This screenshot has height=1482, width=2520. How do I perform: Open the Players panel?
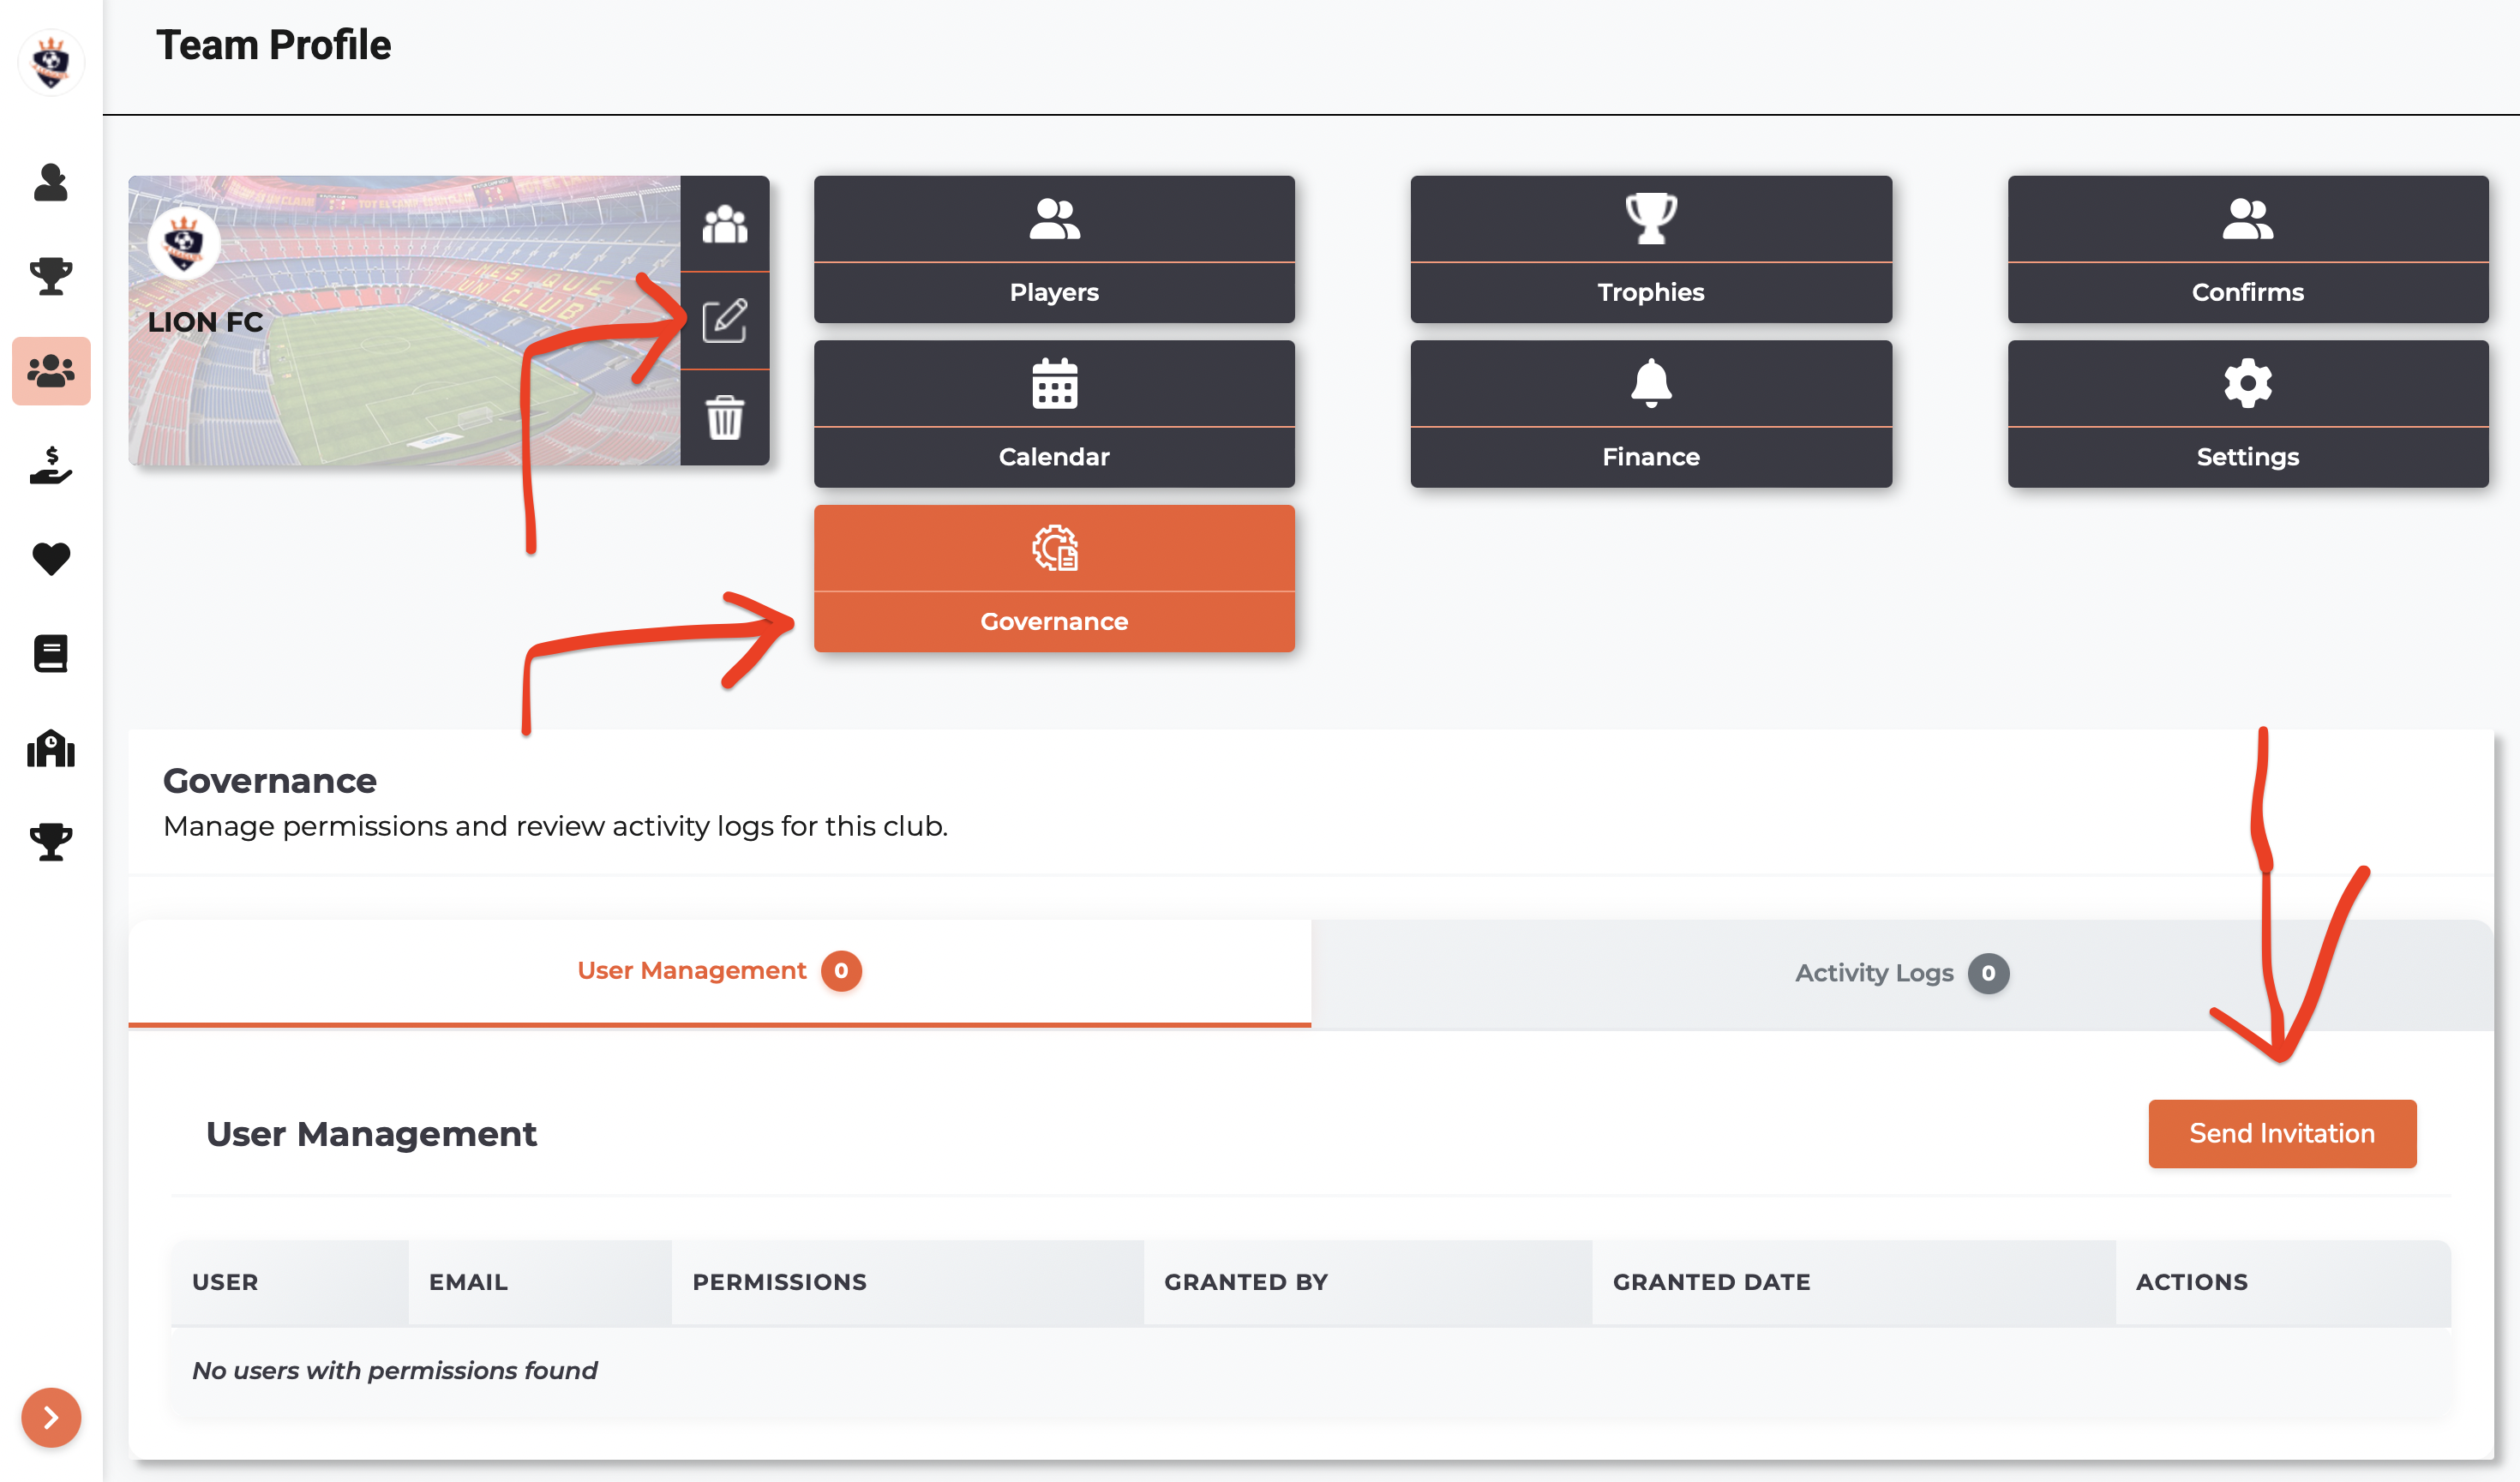click(1053, 249)
